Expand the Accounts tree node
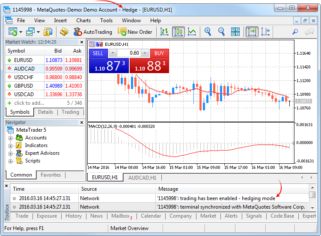Viewport: 321px width, 236px height. point(10,138)
